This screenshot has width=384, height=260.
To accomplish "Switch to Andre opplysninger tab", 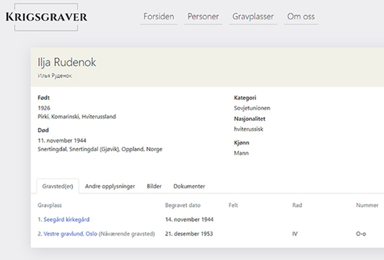I will point(110,186).
